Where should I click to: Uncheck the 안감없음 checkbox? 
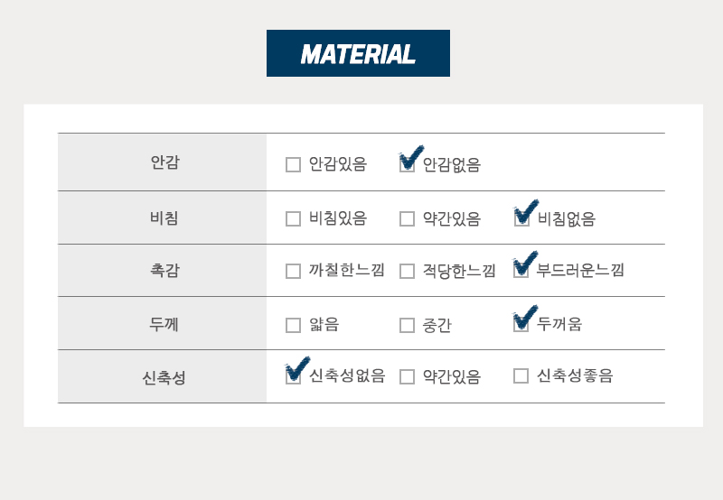tap(408, 164)
